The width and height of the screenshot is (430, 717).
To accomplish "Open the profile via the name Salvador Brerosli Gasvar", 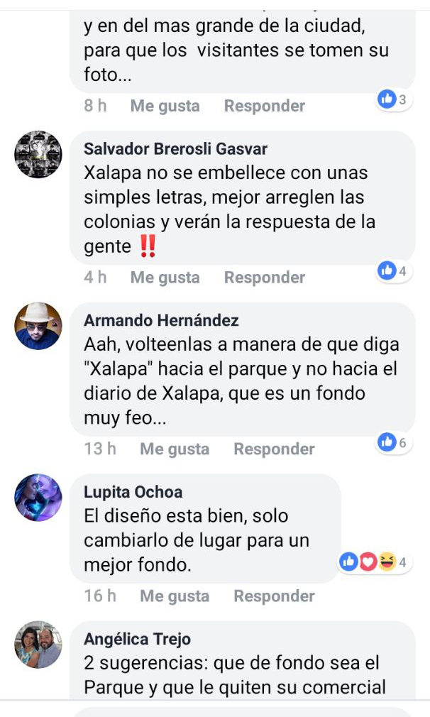I will (176, 148).
